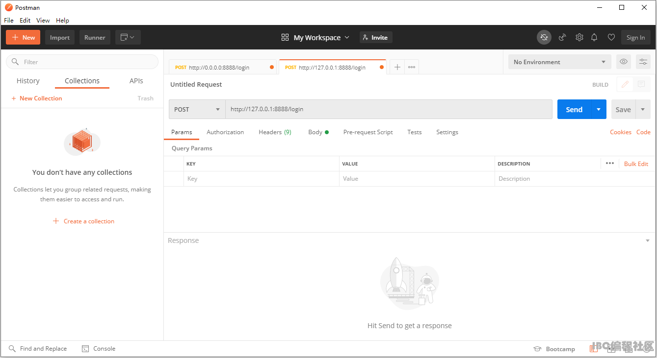Click the Sign In button
The width and height of the screenshot is (657, 358).
635,37
